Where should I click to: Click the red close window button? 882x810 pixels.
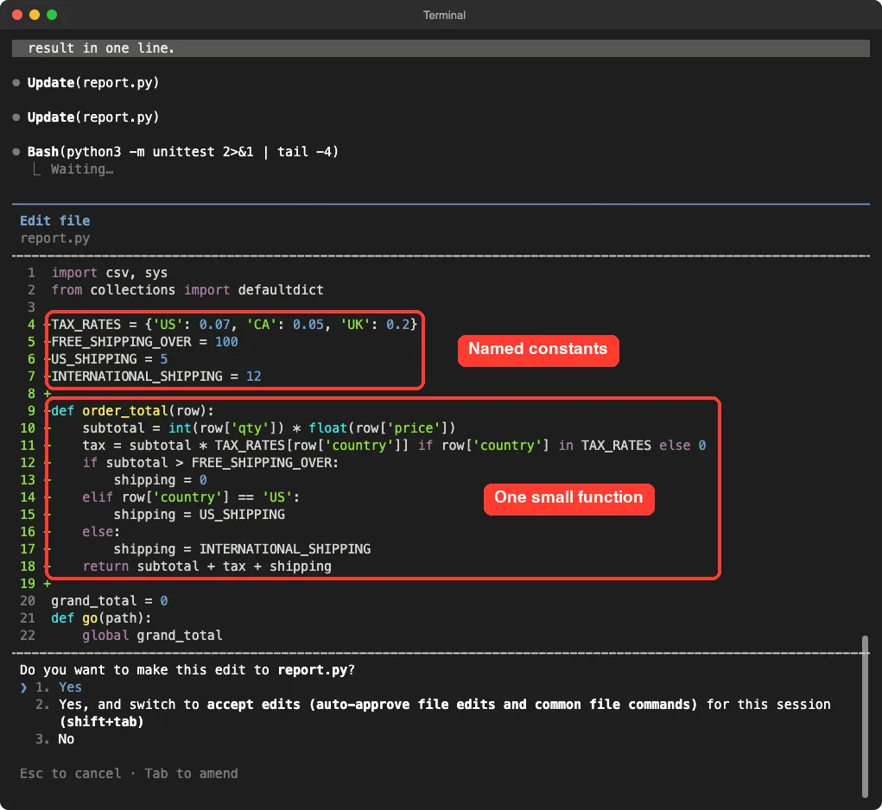point(17,15)
